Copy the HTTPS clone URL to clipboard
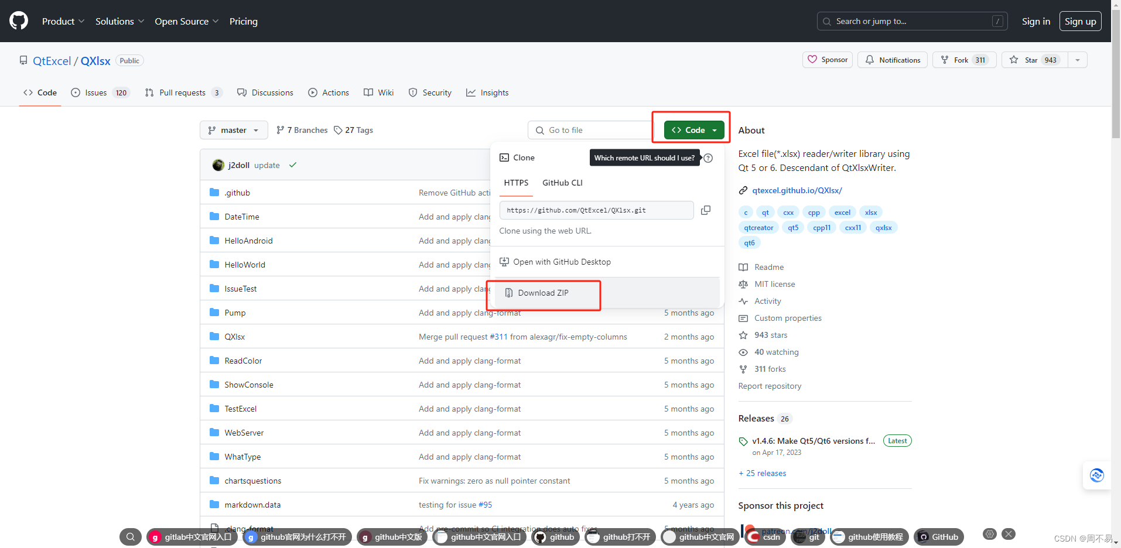The image size is (1121, 548). tap(706, 210)
